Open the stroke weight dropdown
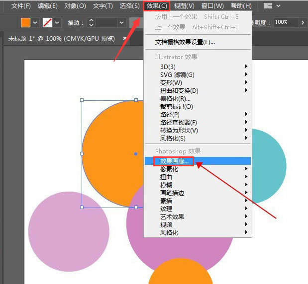This screenshot has width=308, height=284. click(121, 23)
